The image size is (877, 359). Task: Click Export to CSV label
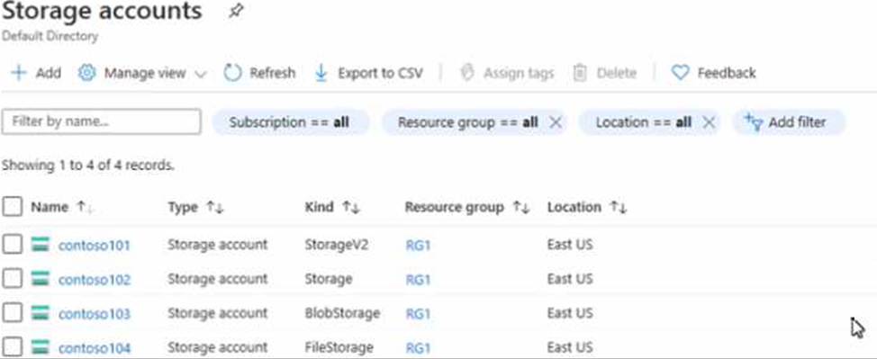[x=380, y=73]
